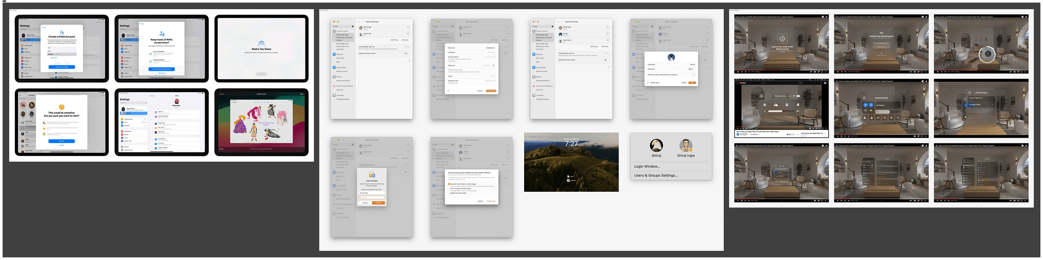Open password assistant key icon in New User
The image size is (1043, 260).
coord(493,65)
